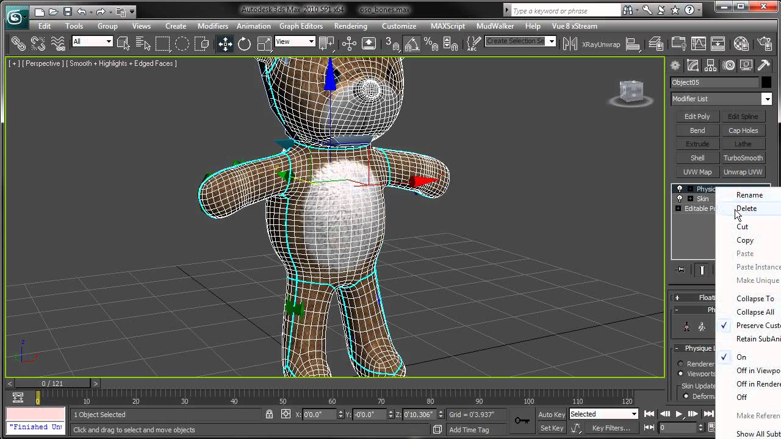Choose Delete from the context menu
Viewport: 781px width, 439px height.
coord(746,209)
